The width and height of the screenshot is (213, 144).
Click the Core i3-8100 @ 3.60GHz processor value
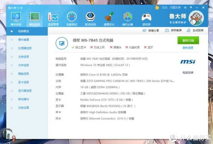tap(104, 74)
